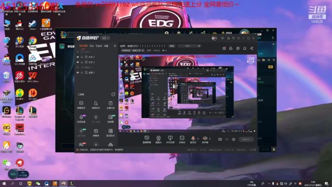This screenshot has width=332, height=187.
Task: Click WPS Office desktop icon
Action: tap(33, 77)
